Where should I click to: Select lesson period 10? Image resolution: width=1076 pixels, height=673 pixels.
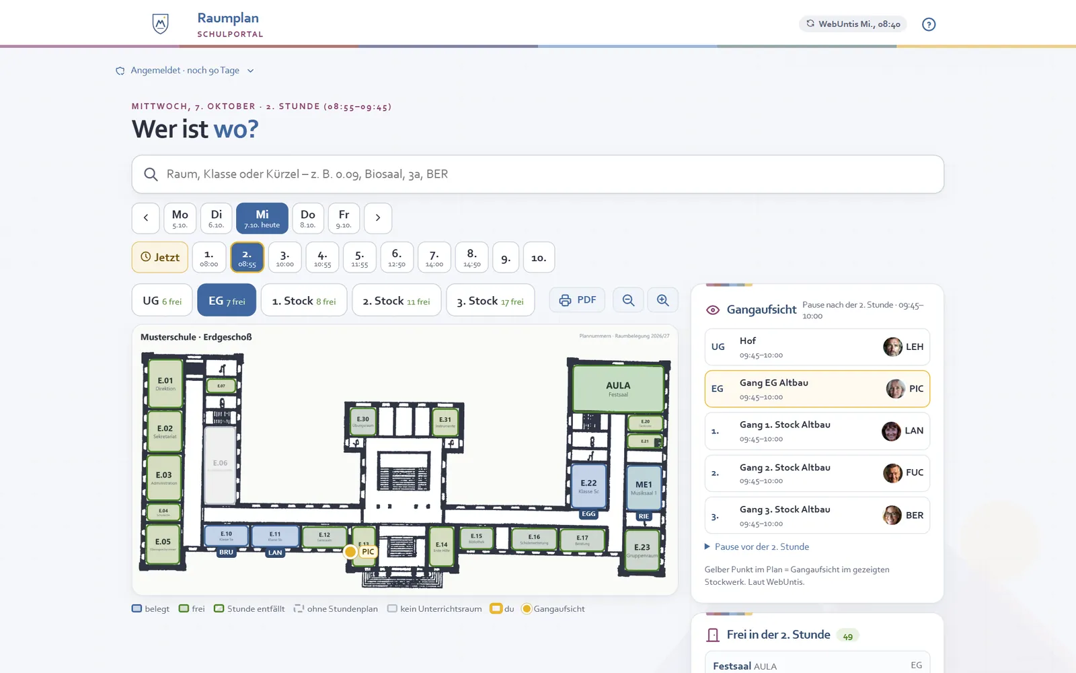click(539, 258)
